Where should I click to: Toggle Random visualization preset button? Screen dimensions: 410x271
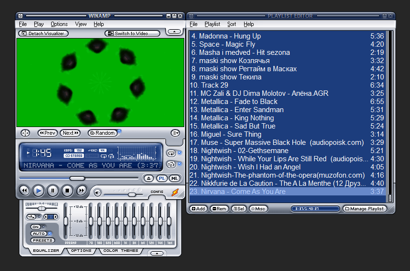102,133
